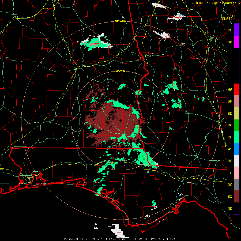Select the GR graupel legend color
The image size is (241, 241).
[236, 101]
